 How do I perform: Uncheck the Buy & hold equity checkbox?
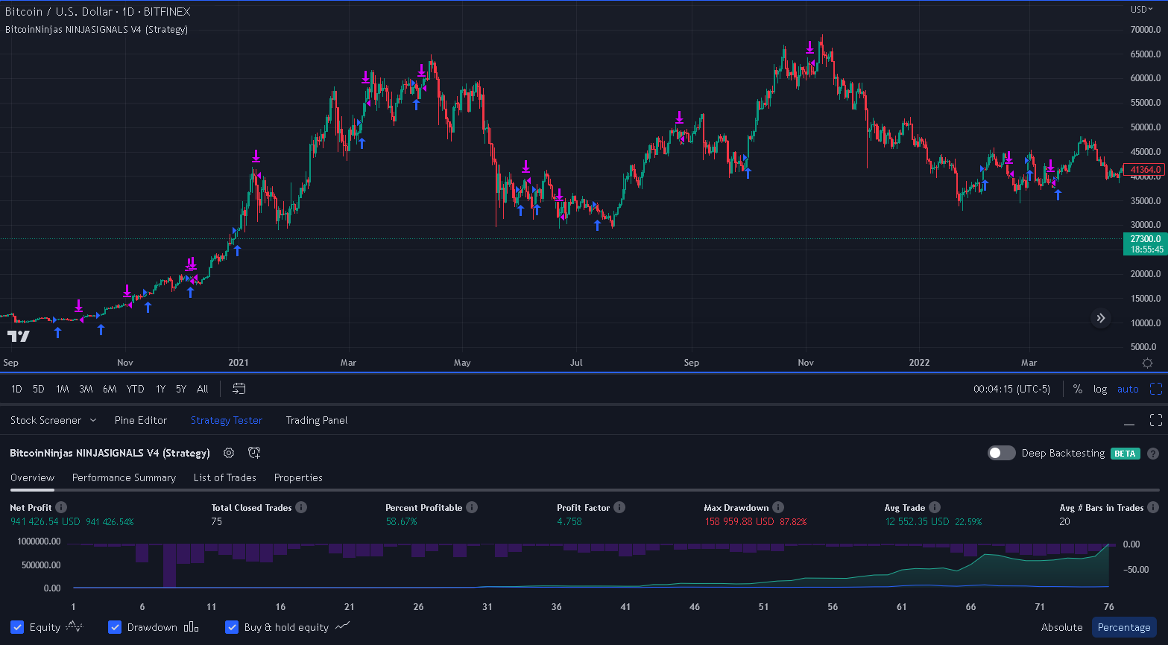pos(232,627)
